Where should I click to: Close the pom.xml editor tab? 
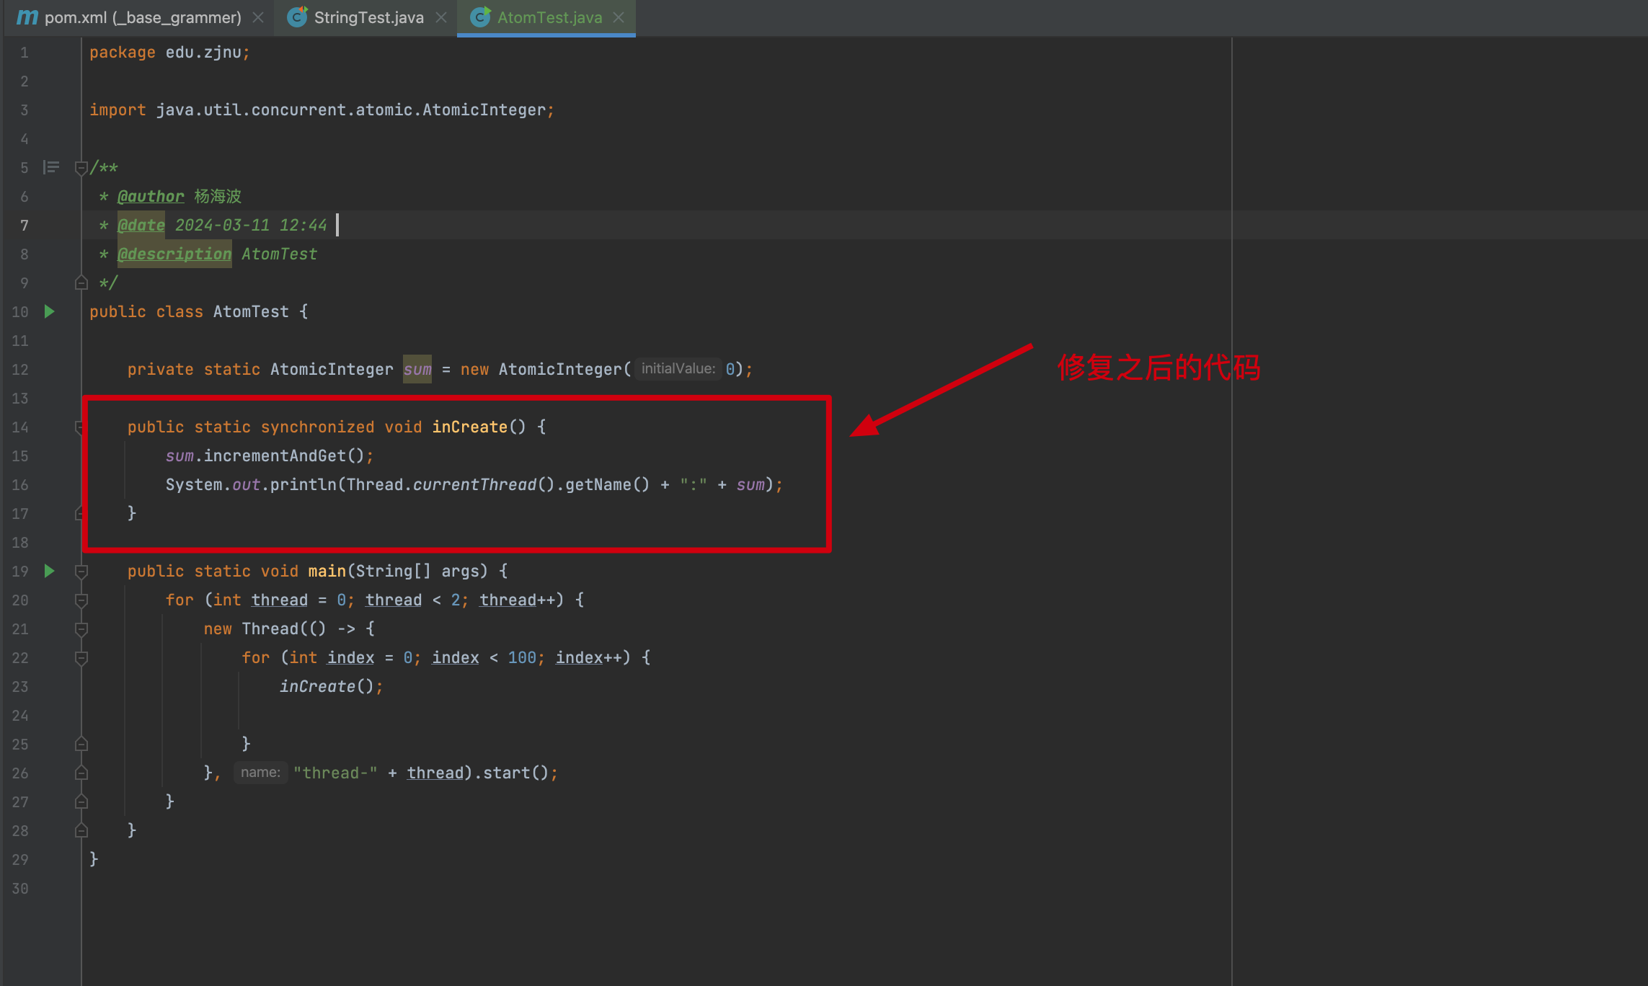[258, 17]
